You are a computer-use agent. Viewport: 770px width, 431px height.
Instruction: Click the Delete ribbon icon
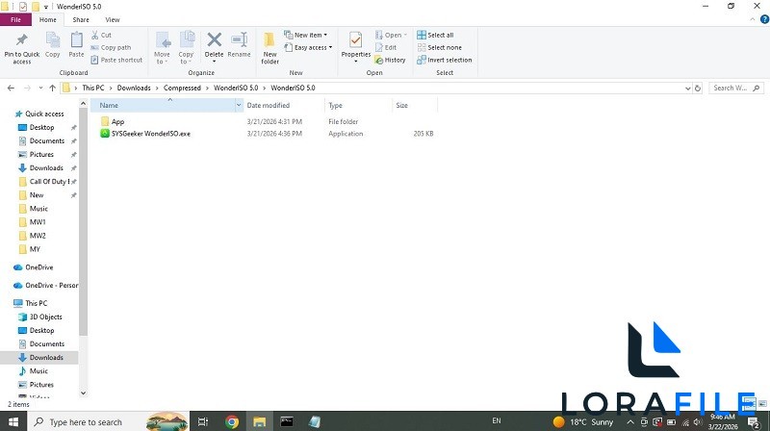coord(214,46)
